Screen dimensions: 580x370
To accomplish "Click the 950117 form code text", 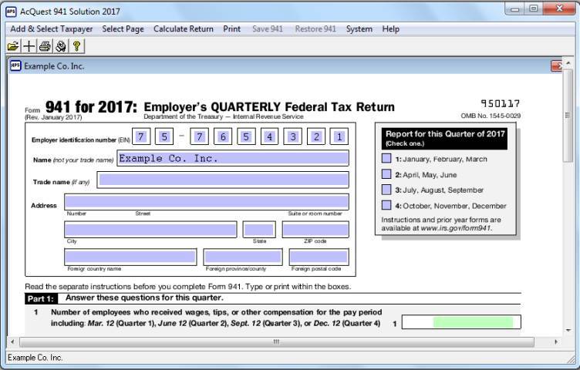I will (500, 103).
